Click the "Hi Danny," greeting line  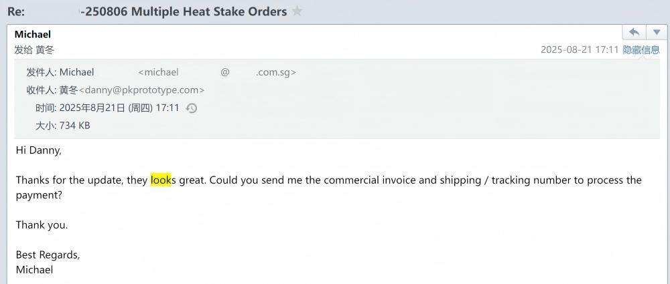tap(39, 150)
